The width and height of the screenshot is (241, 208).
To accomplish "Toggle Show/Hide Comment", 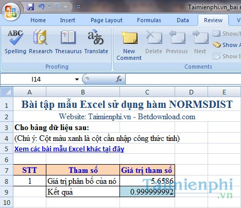I will [226, 34].
